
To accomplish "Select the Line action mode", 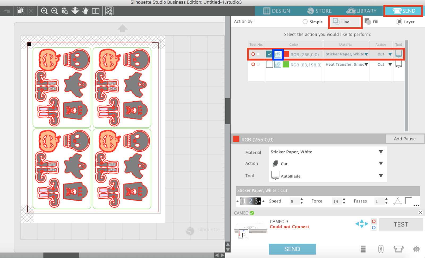I will click(345, 22).
